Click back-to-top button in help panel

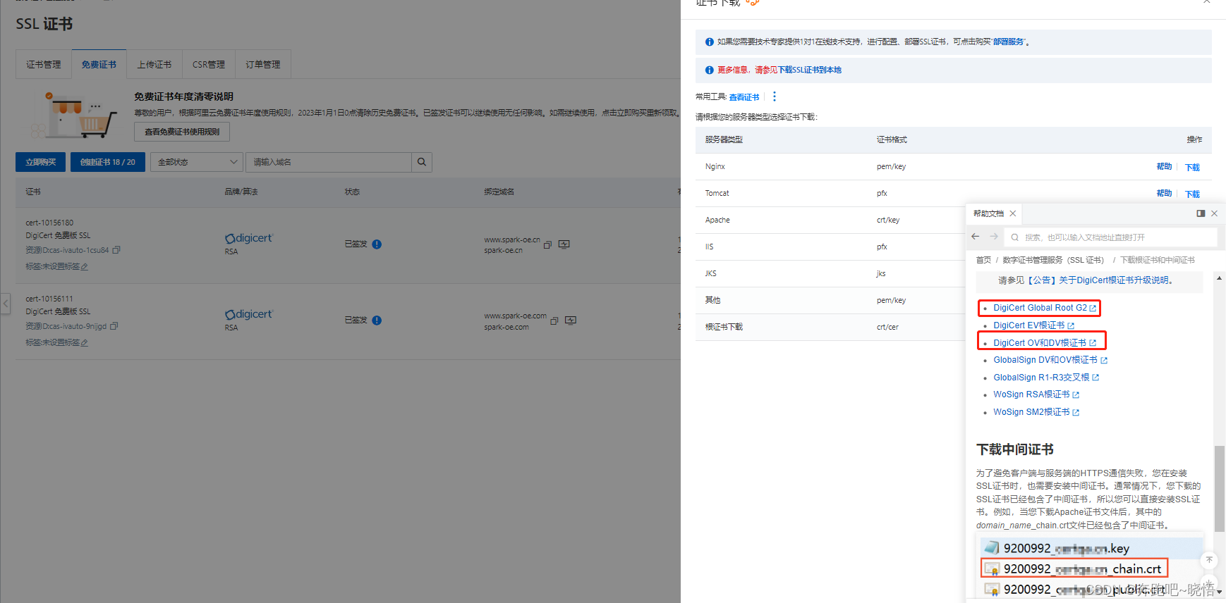pos(1209,560)
